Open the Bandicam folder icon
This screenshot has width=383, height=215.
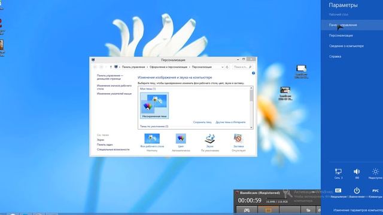click(x=308, y=210)
